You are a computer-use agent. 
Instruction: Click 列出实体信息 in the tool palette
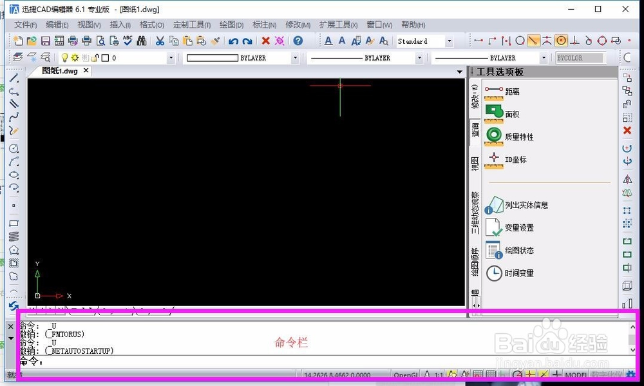click(x=516, y=205)
